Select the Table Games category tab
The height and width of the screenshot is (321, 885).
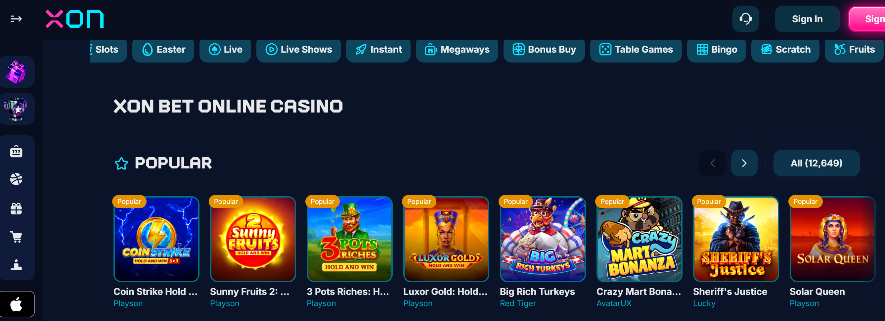click(x=636, y=50)
